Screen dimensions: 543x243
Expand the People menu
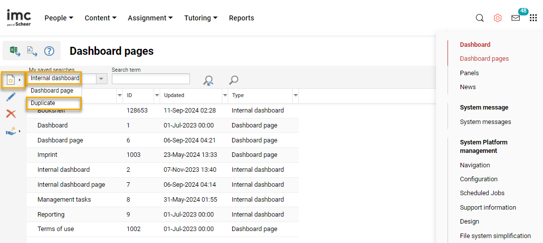[59, 18]
